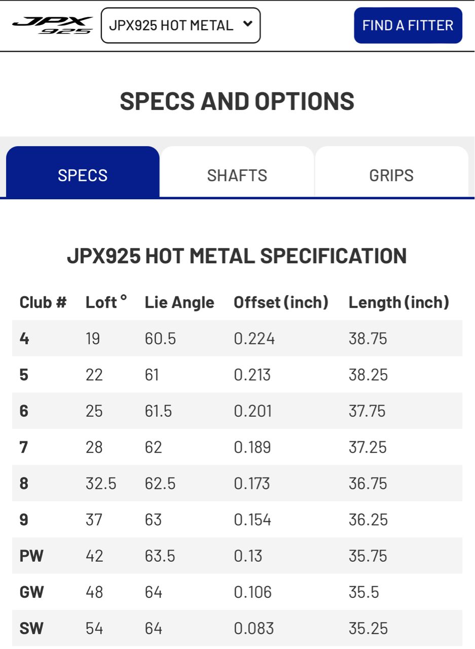Image resolution: width=475 pixels, height=649 pixels.
Task: Switch to the SHAFTS tab
Action: click(x=237, y=175)
